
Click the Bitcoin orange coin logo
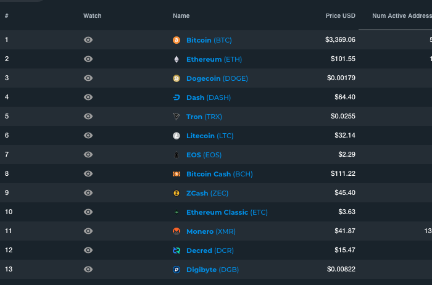177,40
